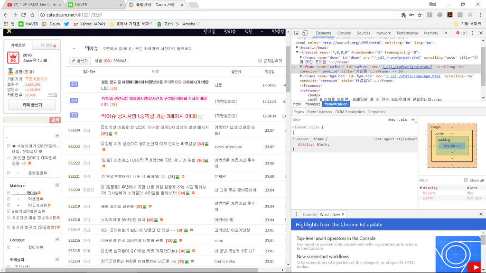This screenshot has height=273, width=486.
Task: Click the New Style Rule plus icon
Action: (413, 120)
